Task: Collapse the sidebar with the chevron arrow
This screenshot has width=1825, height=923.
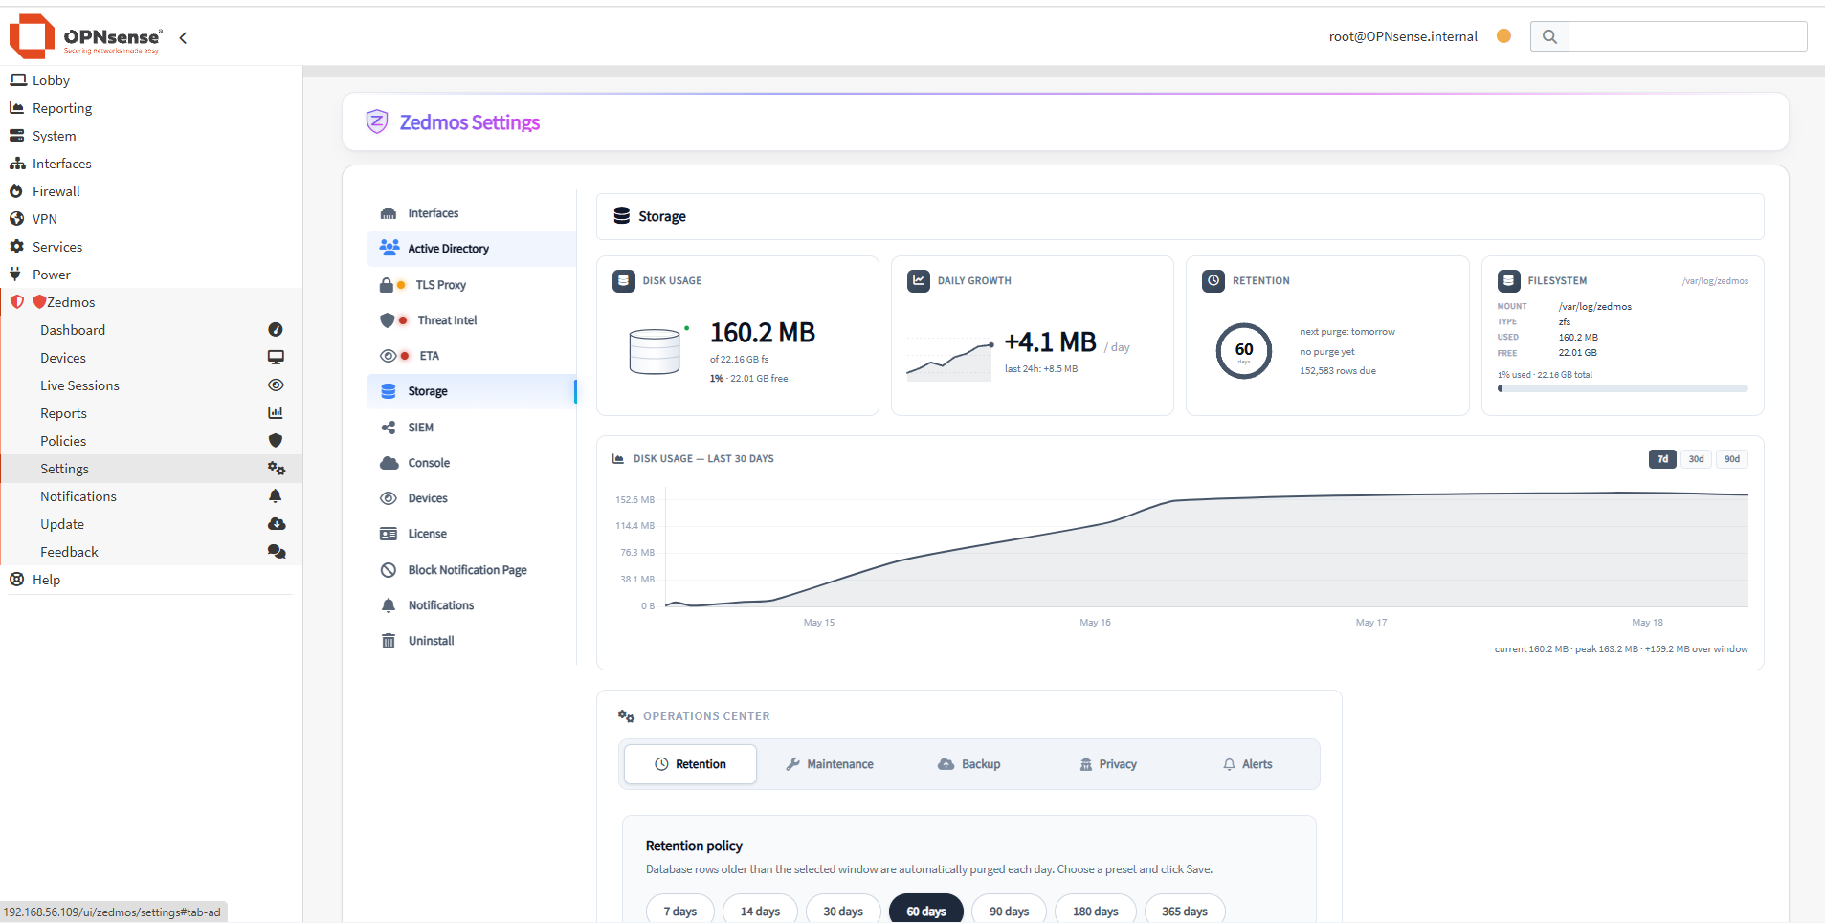Action: pyautogui.click(x=183, y=37)
